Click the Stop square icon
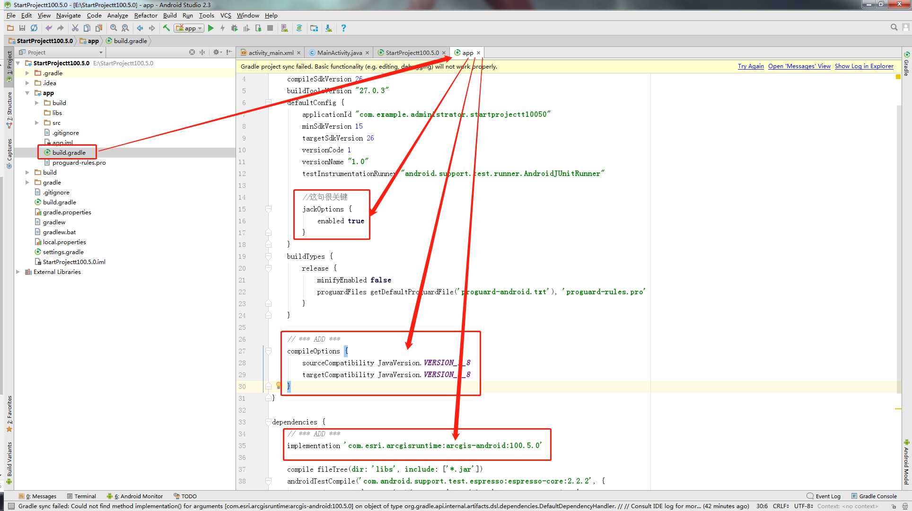The image size is (912, 511). click(270, 28)
